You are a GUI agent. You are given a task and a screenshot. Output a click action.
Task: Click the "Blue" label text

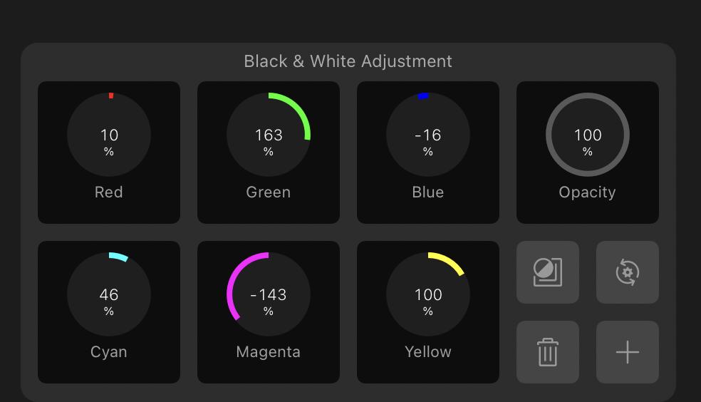click(428, 192)
